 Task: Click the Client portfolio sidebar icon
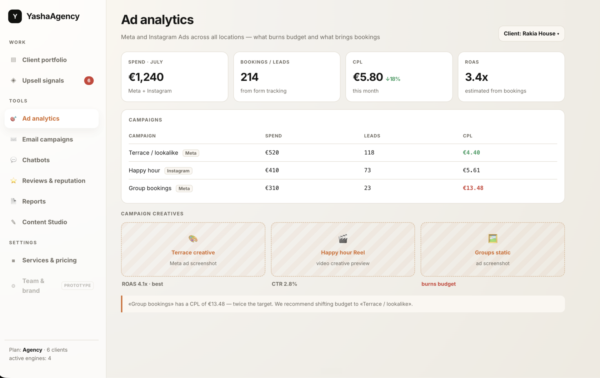[x=14, y=60]
